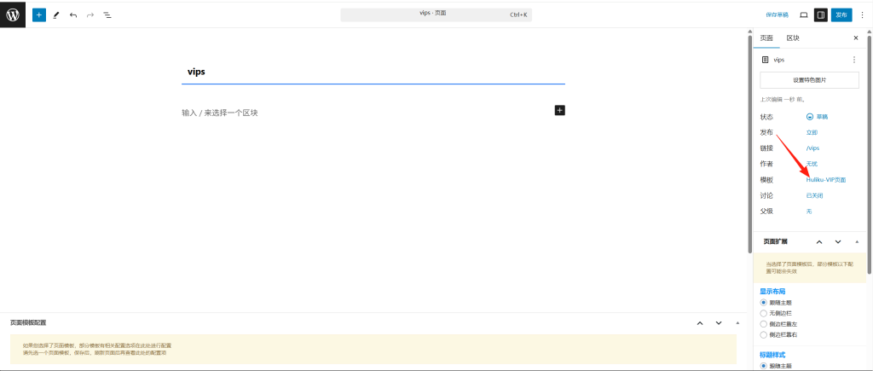
Task: Click the preview device icon
Action: click(x=803, y=14)
